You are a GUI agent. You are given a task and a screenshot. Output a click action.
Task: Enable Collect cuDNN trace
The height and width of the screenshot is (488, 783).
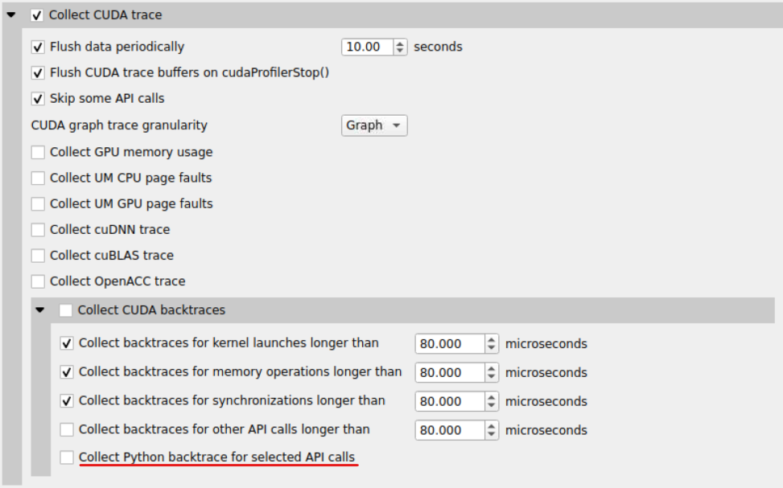[x=36, y=229]
